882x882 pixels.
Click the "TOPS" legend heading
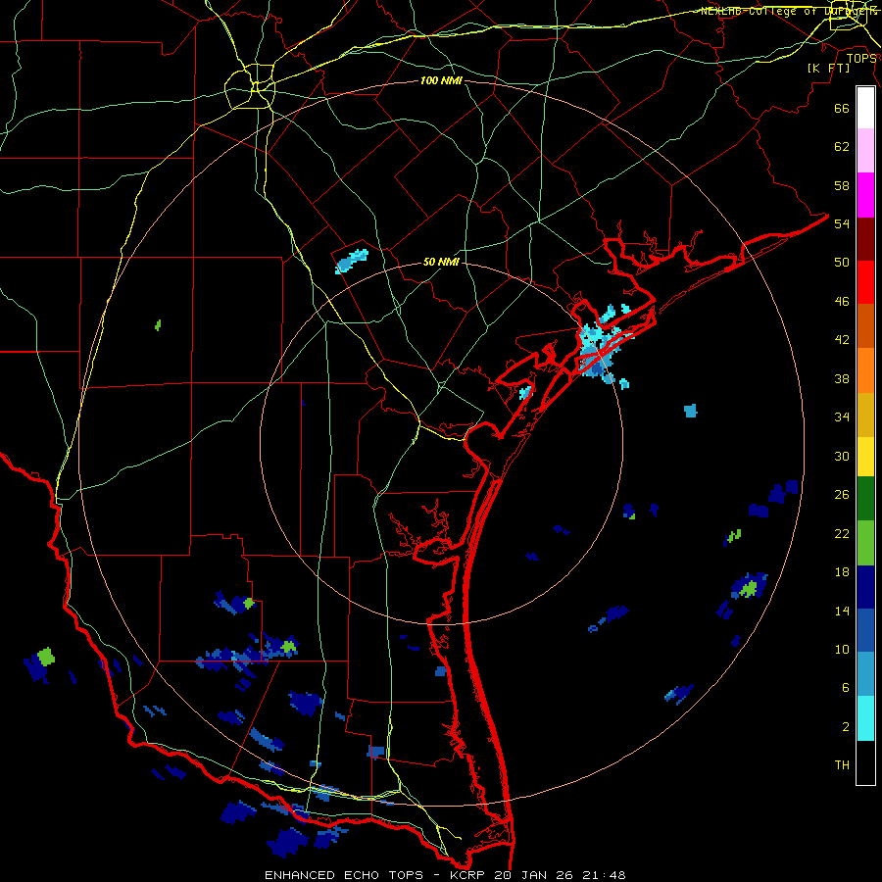pyautogui.click(x=861, y=58)
